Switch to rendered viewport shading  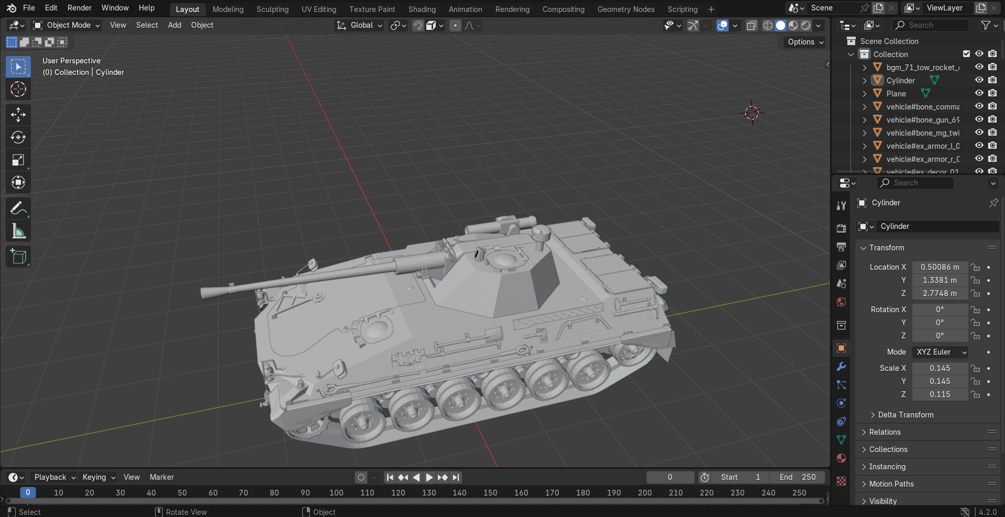pyautogui.click(x=806, y=25)
